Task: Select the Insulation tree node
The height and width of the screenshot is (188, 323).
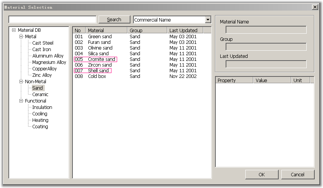Action: click(x=42, y=107)
